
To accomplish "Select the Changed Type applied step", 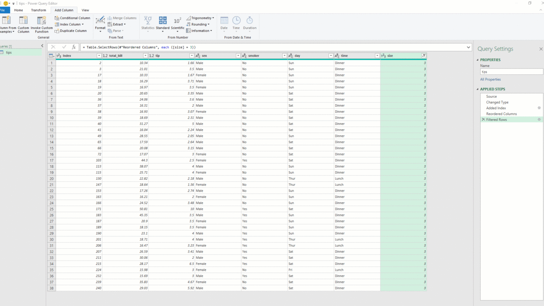I will coord(497,102).
